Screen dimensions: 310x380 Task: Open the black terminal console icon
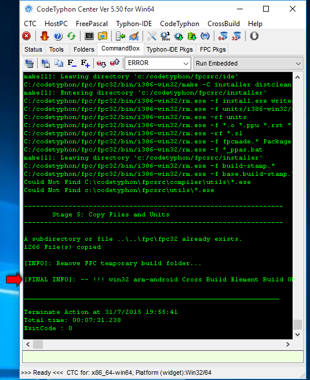pos(89,36)
